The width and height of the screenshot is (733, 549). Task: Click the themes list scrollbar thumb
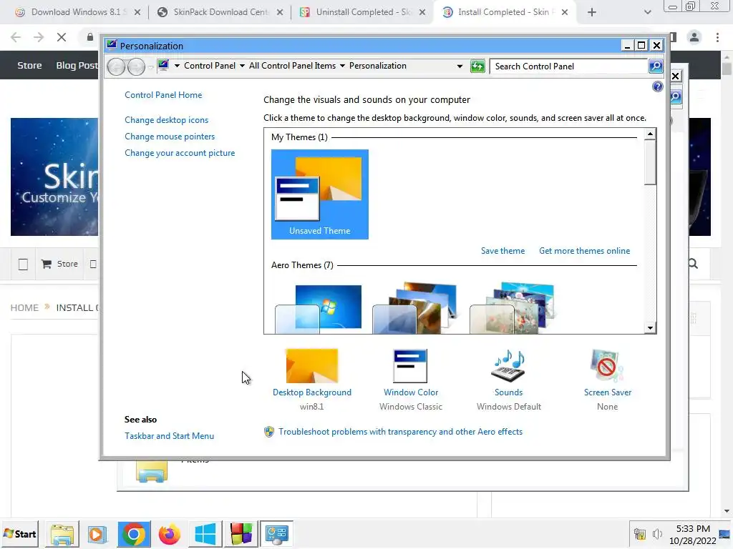pos(650,162)
